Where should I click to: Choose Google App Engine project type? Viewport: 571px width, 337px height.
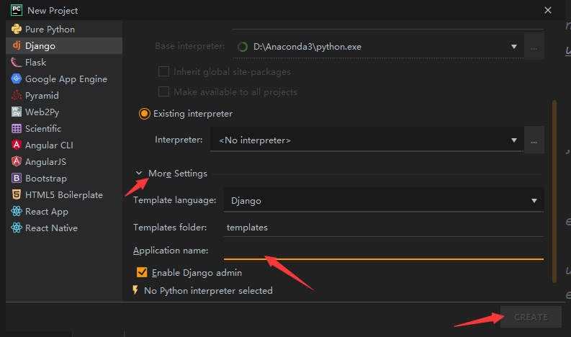point(64,79)
